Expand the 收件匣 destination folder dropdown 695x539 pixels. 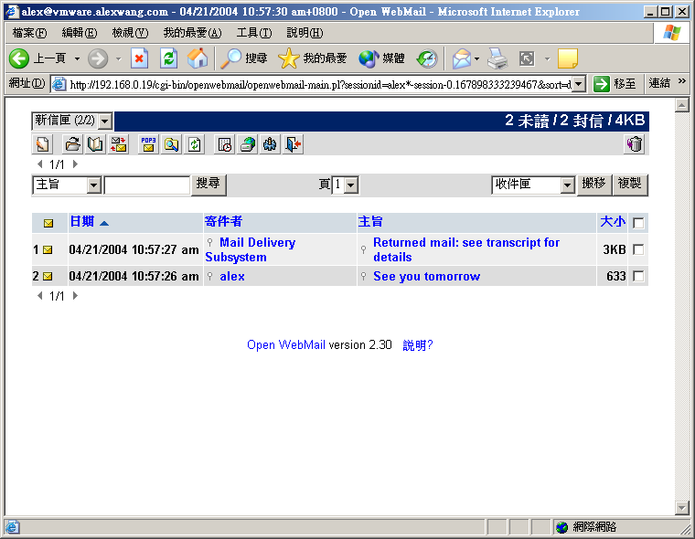click(566, 185)
